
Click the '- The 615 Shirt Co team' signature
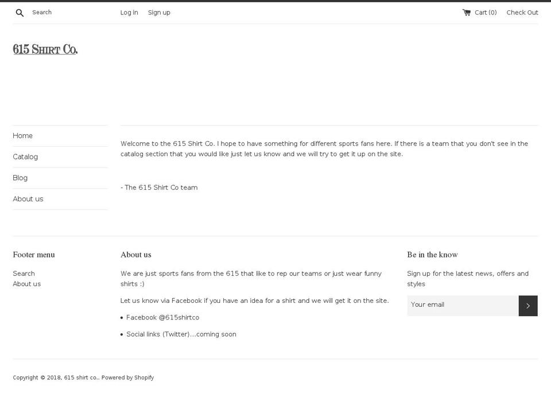tap(159, 188)
